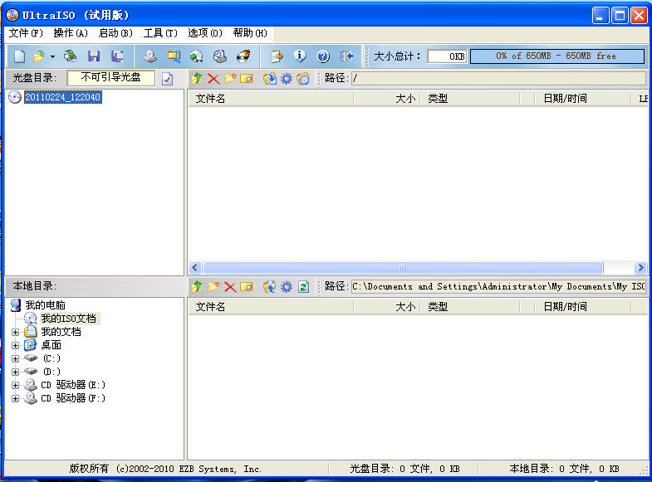652x482 pixels.
Task: Click the gear icon in local pane
Action: click(x=287, y=286)
